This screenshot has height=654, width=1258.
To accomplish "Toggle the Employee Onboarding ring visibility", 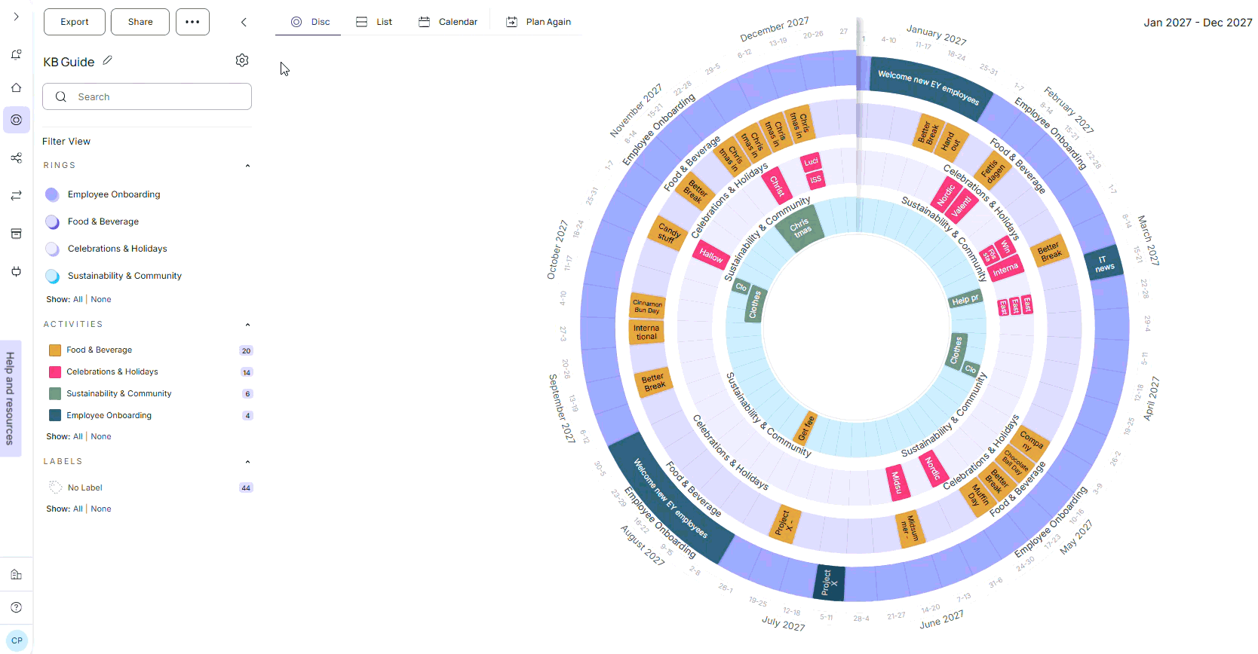I will pos(52,194).
